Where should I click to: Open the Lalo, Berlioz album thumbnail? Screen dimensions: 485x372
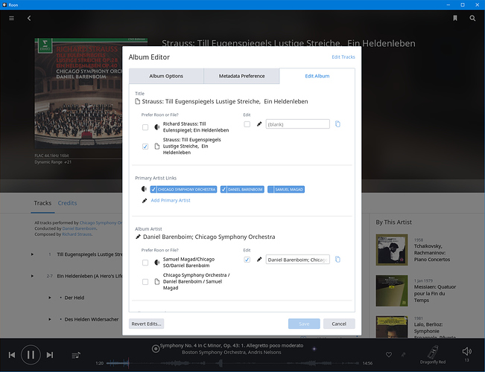tap(392, 327)
